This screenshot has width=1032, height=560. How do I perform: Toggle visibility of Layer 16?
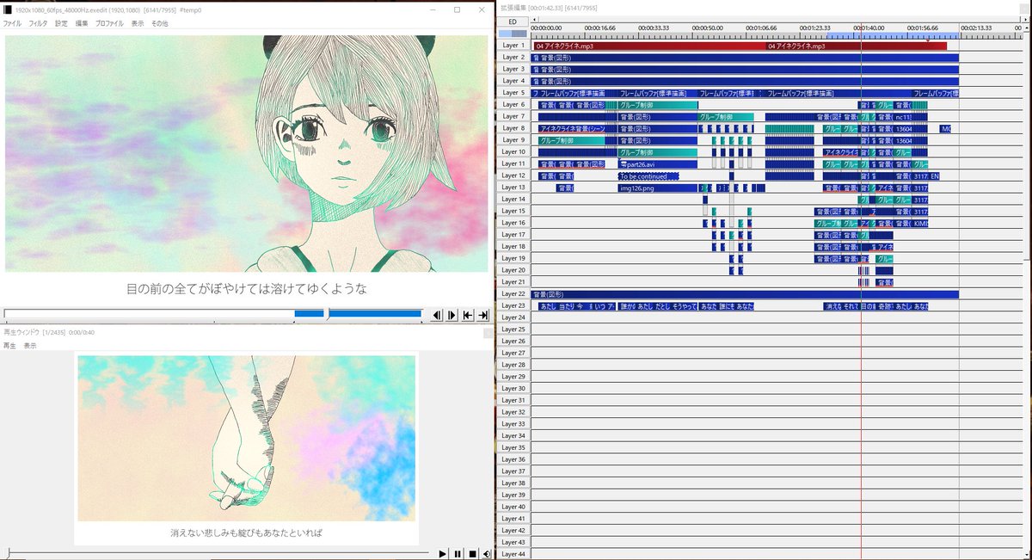coord(513,223)
